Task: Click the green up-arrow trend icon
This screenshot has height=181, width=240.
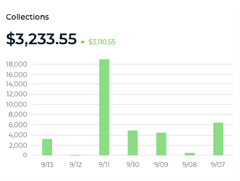Action: 83,42
